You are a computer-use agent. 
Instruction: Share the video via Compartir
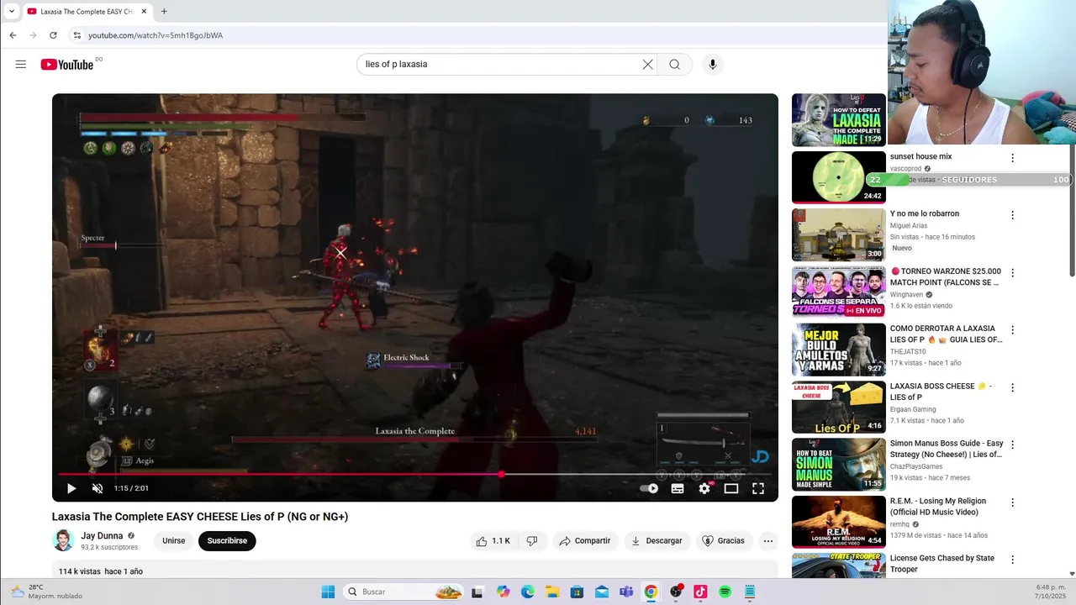[585, 541]
